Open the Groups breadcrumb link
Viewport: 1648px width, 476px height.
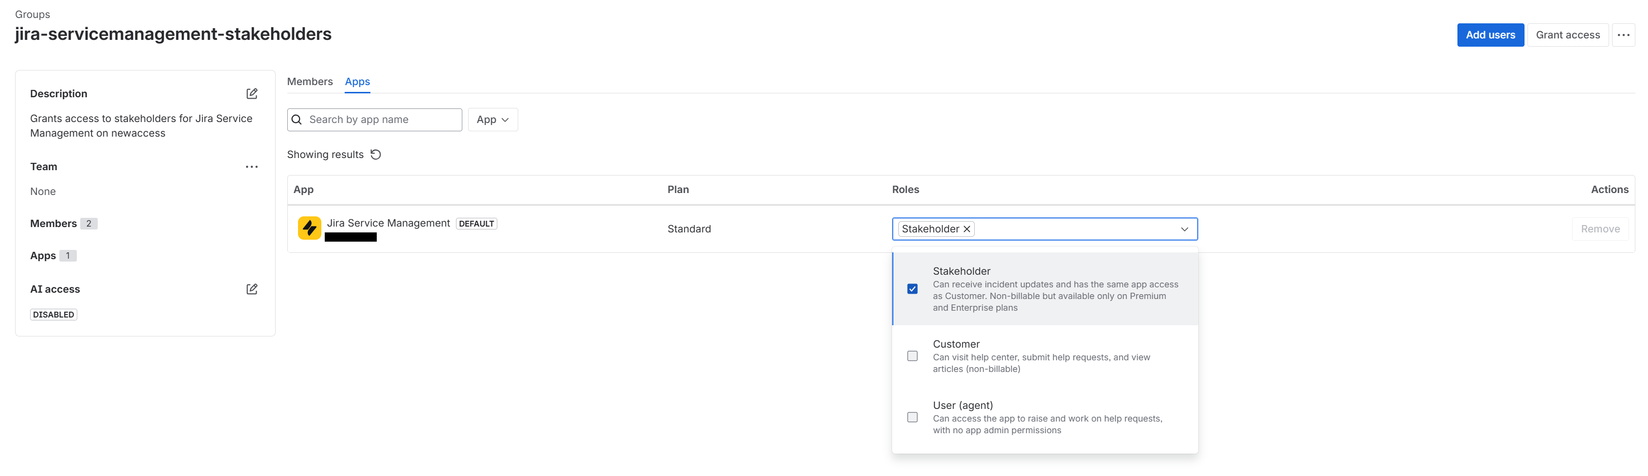pyautogui.click(x=32, y=14)
